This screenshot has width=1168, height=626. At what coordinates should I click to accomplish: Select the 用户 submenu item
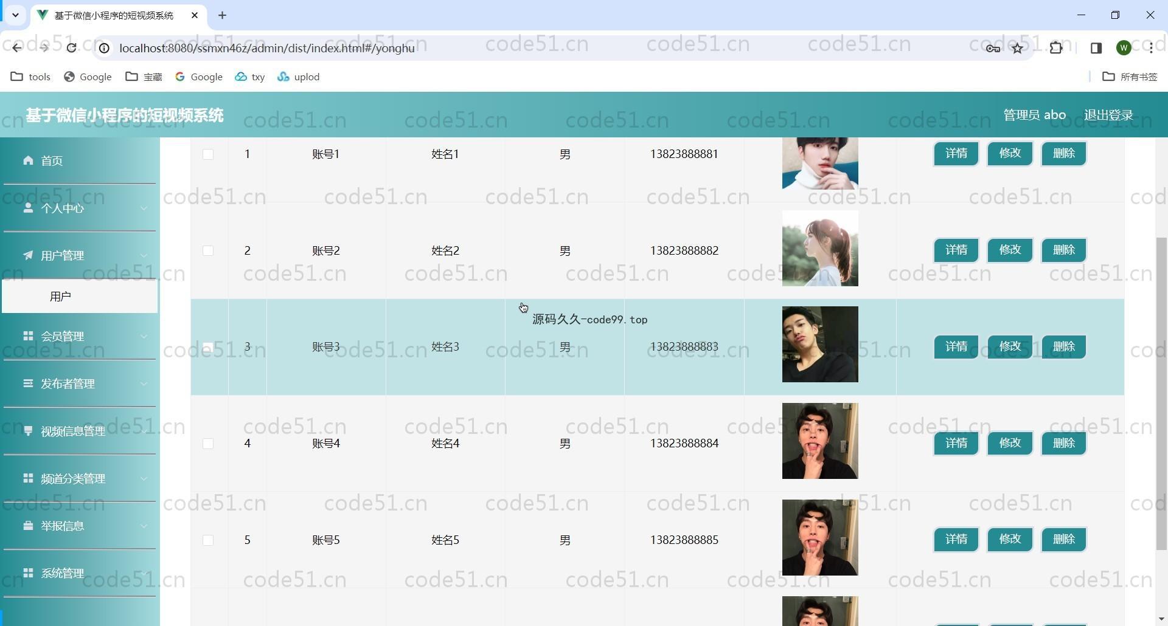pos(80,296)
